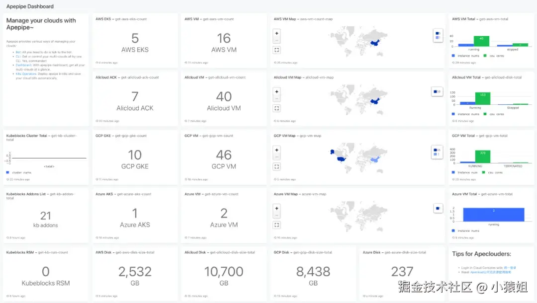Click the Manage your clouds with Apepipe heading
Screen dimensions: 537x303
click(41, 24)
